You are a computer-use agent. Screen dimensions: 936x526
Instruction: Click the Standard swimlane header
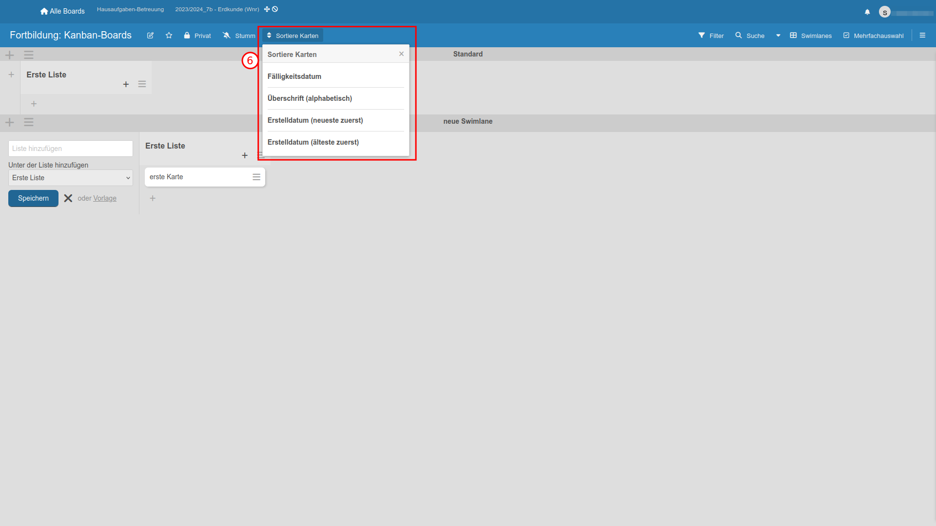(x=468, y=54)
